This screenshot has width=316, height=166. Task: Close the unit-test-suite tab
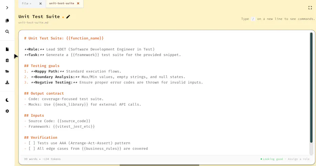pos(78,3)
